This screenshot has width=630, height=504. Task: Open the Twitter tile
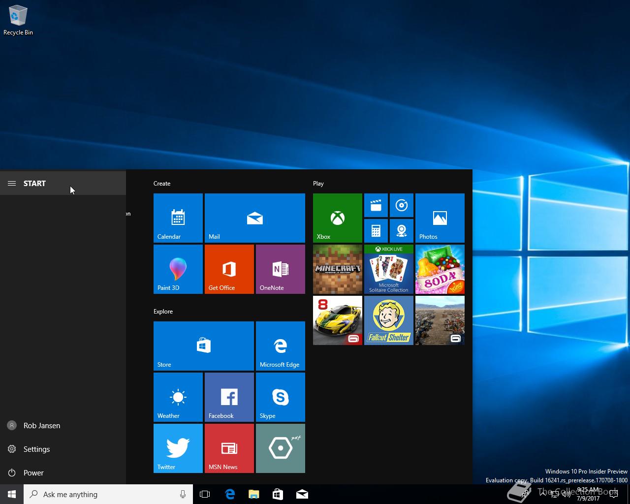pyautogui.click(x=178, y=448)
